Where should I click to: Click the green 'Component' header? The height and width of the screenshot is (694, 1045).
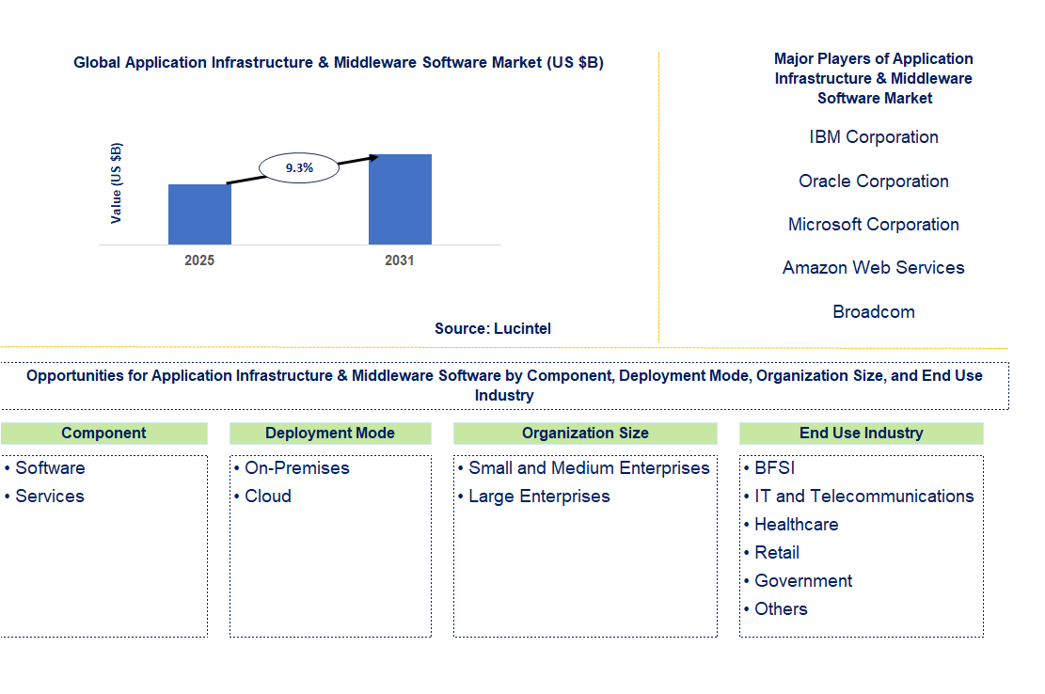pos(104,433)
